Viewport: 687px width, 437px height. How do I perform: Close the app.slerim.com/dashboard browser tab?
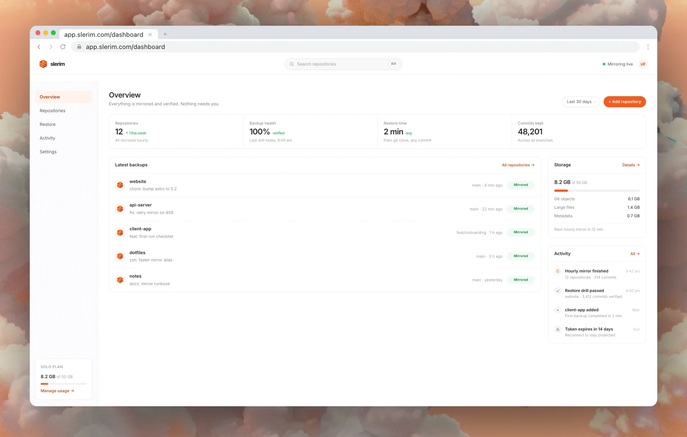150,34
